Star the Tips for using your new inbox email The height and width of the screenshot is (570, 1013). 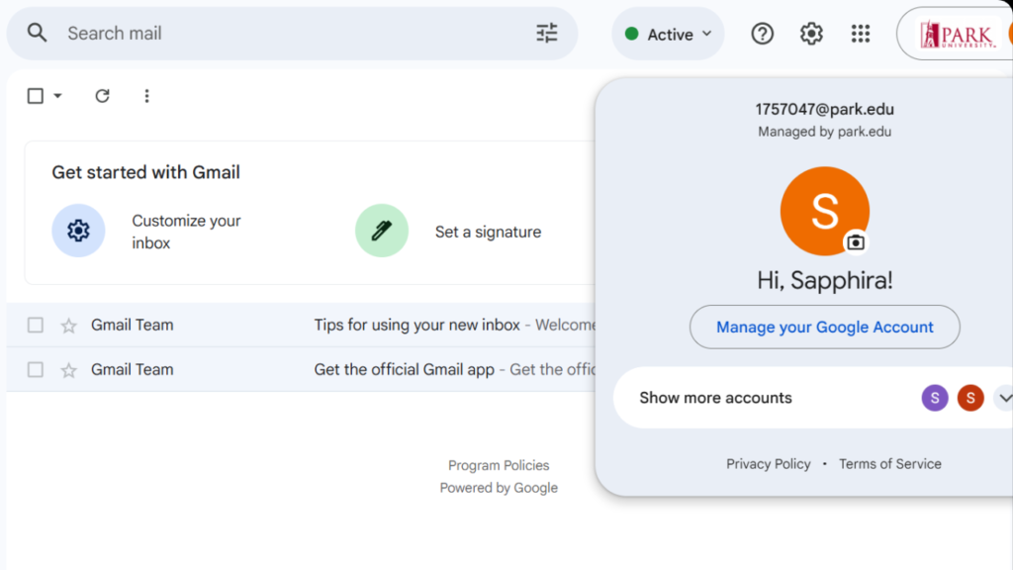point(67,325)
